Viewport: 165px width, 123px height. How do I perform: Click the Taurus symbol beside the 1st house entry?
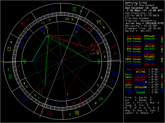[x=162, y=36]
